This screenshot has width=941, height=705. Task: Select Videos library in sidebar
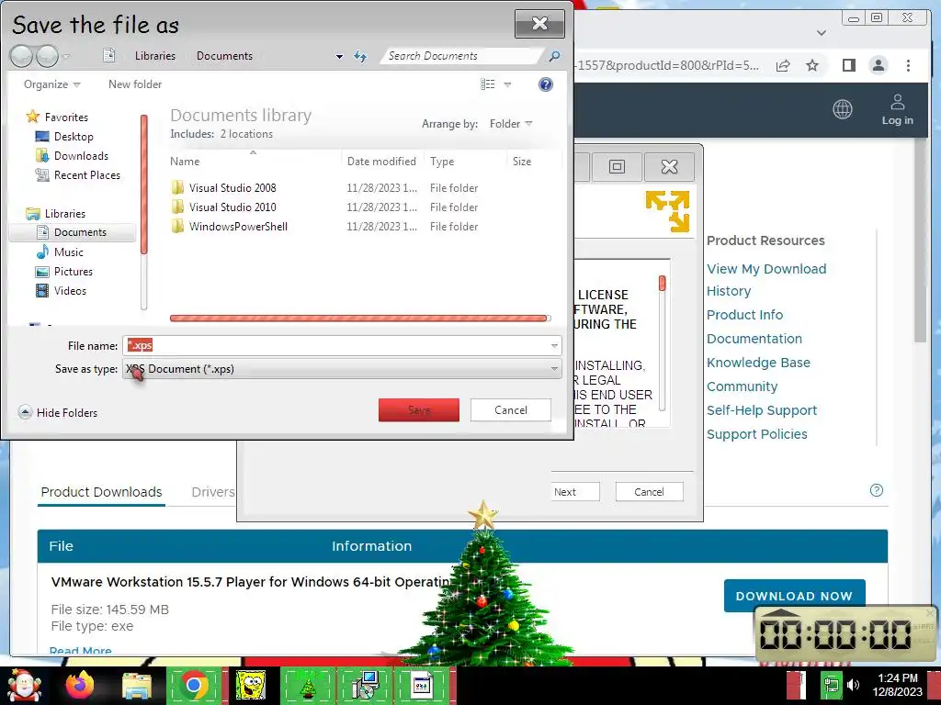click(70, 291)
